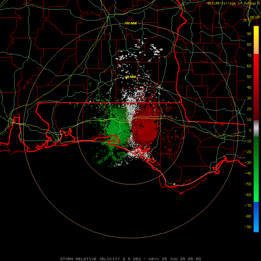The width and height of the screenshot is (261, 261).
Task: Click the 50 value on velocity scale
Action: point(249,77)
